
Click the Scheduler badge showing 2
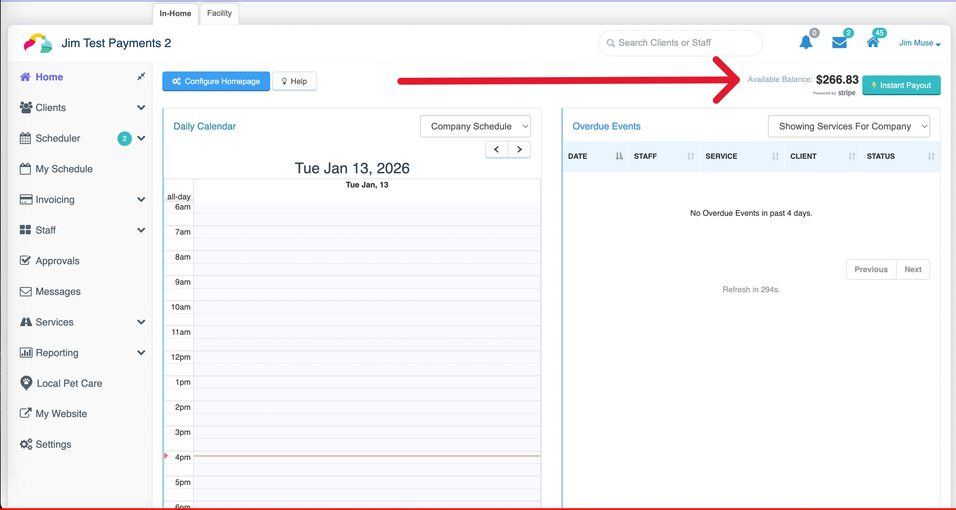[x=125, y=139]
